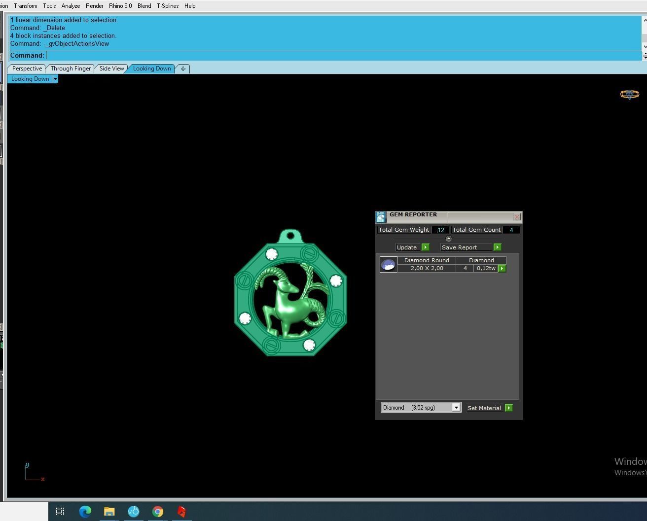Expand the Looking Down viewport title dropdown
Viewport: 647px width, 521px height.
coord(55,79)
